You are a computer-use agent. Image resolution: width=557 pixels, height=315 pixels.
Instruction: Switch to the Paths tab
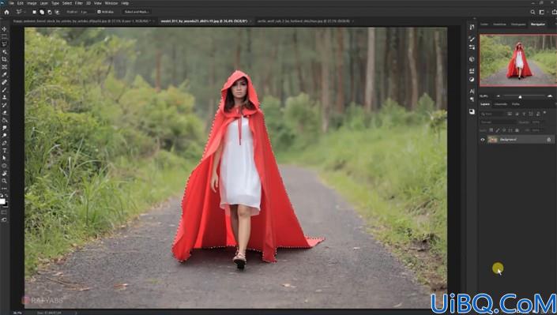pos(516,104)
